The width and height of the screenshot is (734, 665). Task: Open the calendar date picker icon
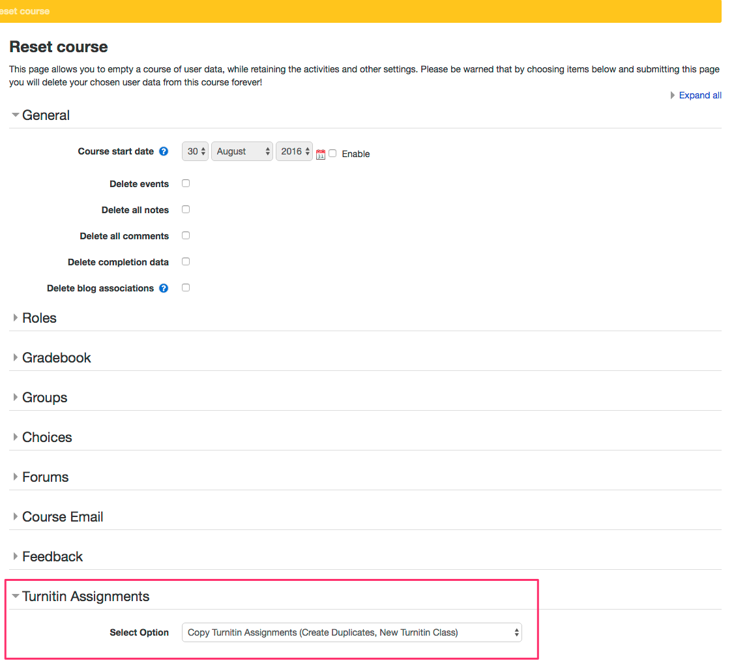(x=321, y=155)
